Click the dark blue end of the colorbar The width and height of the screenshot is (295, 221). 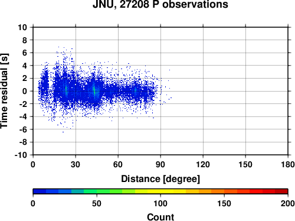pos(40,191)
